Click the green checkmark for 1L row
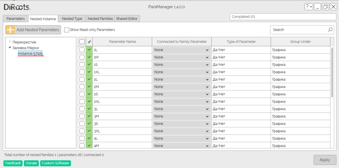This screenshot has height=168, width=339. point(89,50)
